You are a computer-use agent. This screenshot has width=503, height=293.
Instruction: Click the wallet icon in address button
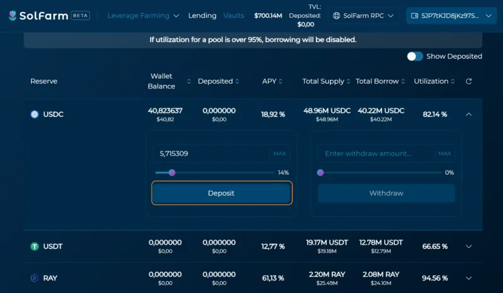414,16
